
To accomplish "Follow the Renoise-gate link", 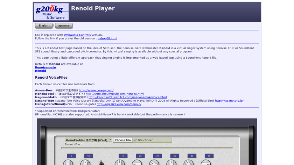I will tap(45, 67).
